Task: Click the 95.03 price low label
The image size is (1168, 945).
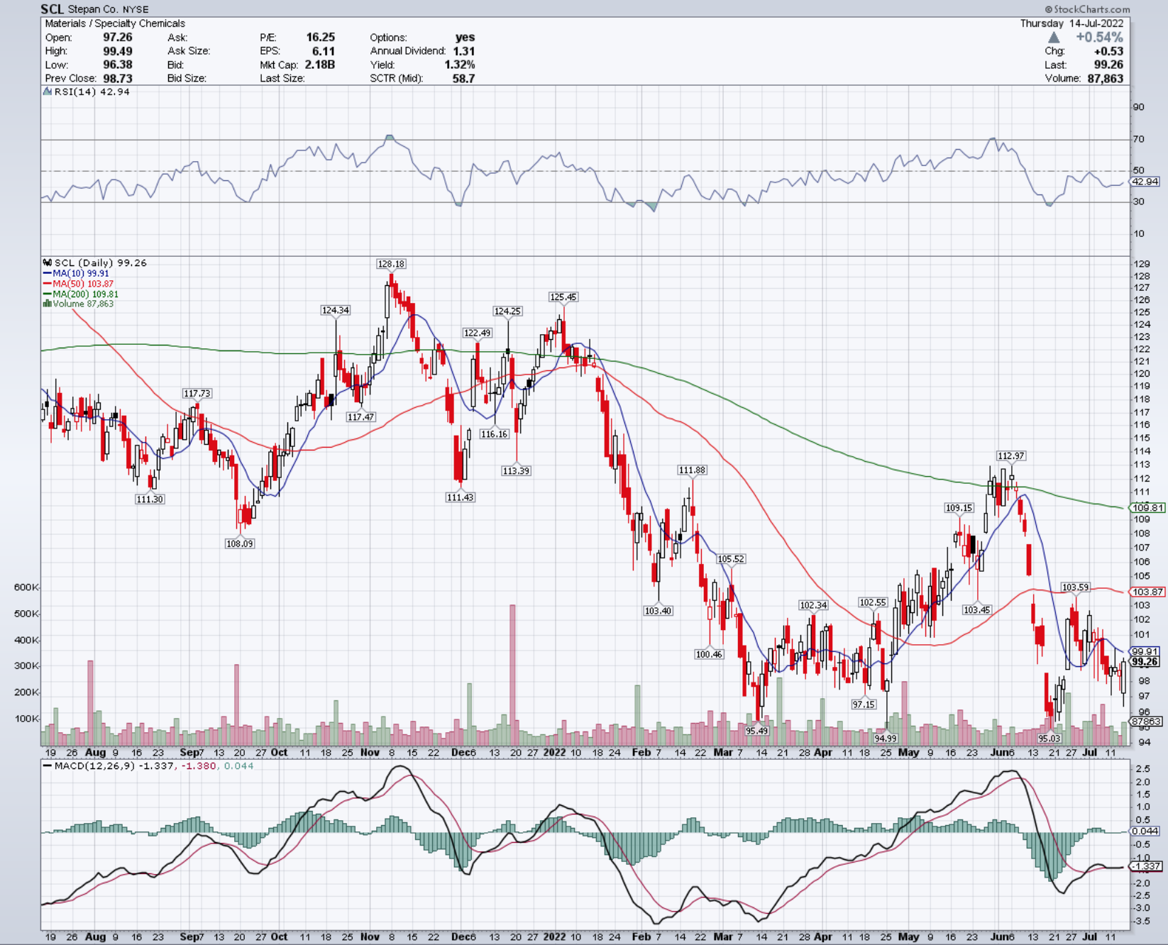Action: [x=1049, y=738]
